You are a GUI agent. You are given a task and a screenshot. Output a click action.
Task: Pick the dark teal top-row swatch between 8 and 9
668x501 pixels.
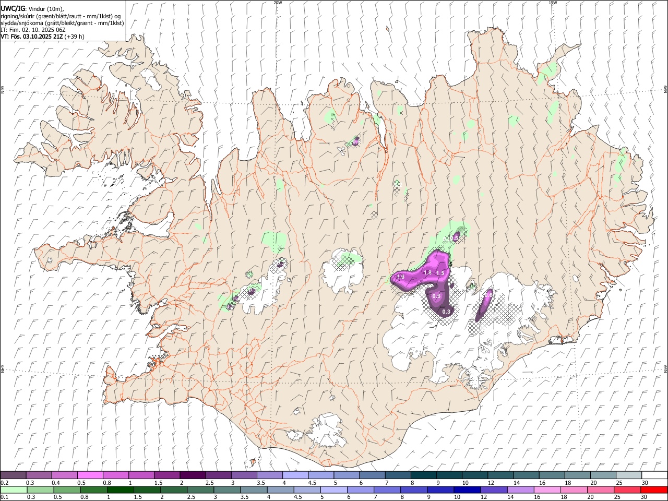click(x=423, y=475)
